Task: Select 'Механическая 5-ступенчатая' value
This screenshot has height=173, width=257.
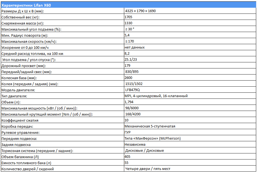Action: [150, 126]
